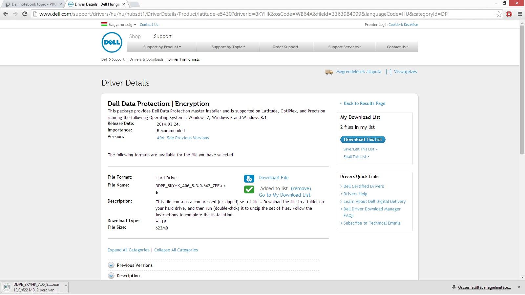The height and width of the screenshot is (295, 525).
Task: Open Dell Driver Download Manager FAQs link
Action: tap(372, 212)
